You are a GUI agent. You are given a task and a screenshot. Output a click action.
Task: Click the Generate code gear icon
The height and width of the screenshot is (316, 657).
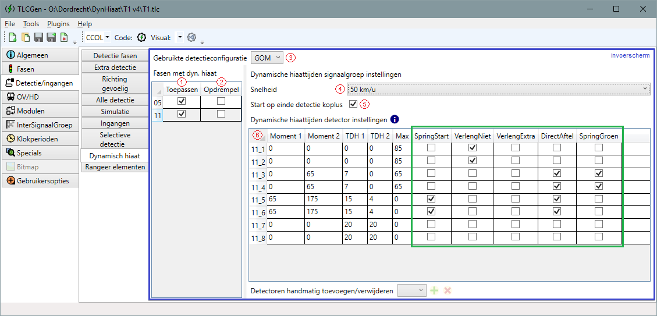pos(141,38)
